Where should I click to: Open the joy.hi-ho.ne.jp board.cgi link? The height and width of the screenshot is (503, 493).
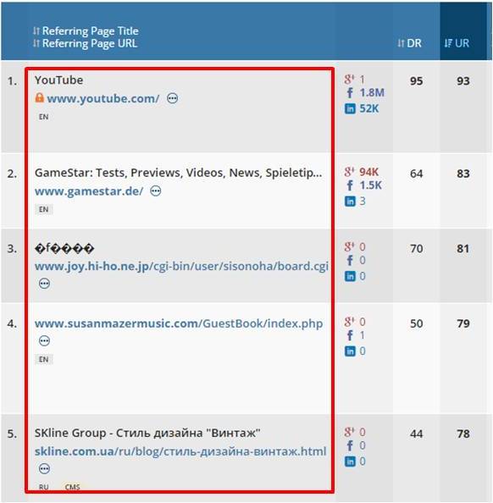[181, 266]
